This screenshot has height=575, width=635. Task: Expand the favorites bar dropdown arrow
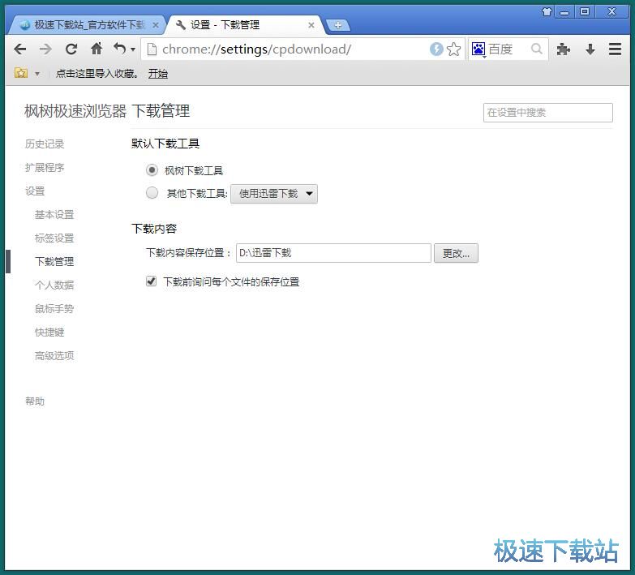tap(37, 74)
